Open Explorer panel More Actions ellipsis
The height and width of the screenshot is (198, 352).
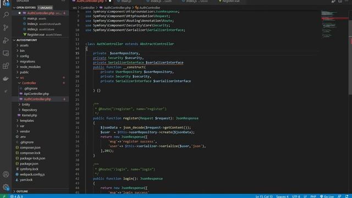click(63, 1)
